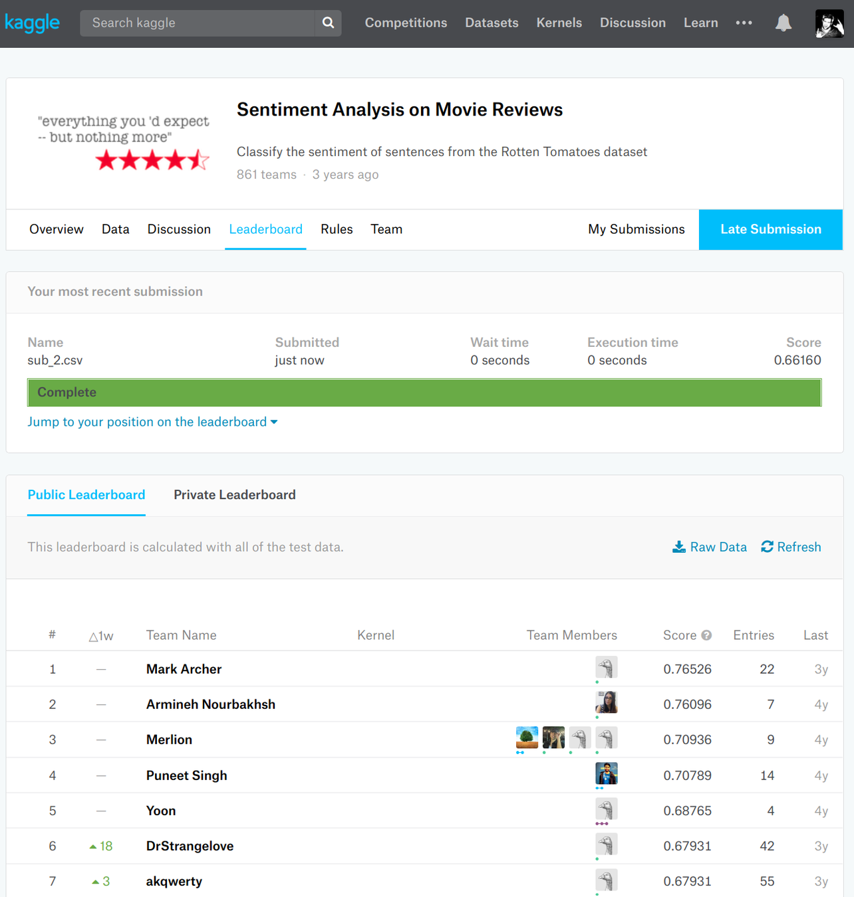
Task: Select the Public Leaderboard tab
Action: coord(86,495)
